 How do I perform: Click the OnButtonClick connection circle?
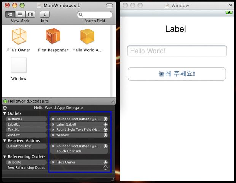tap(105, 146)
